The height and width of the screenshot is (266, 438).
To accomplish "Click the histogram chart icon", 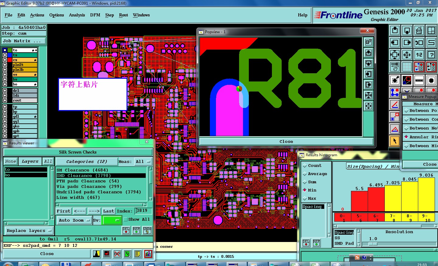I will (x=148, y=254).
